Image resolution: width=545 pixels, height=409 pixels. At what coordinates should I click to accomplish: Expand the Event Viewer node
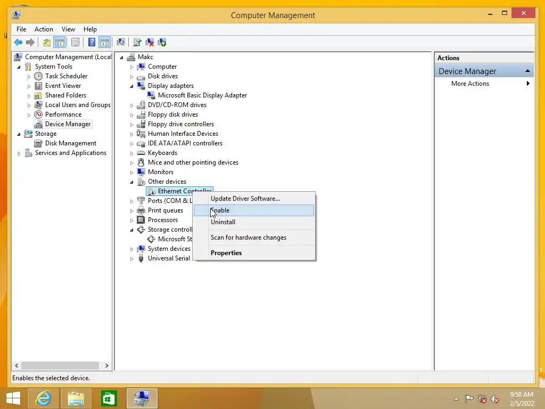click(x=29, y=86)
